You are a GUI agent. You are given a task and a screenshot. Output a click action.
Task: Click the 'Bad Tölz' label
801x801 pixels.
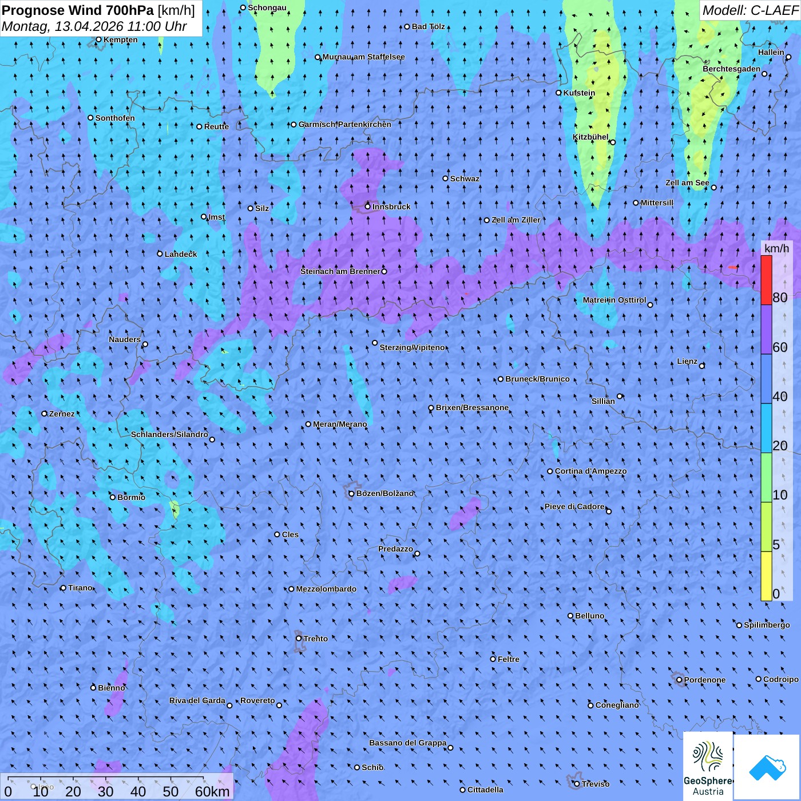[429, 26]
